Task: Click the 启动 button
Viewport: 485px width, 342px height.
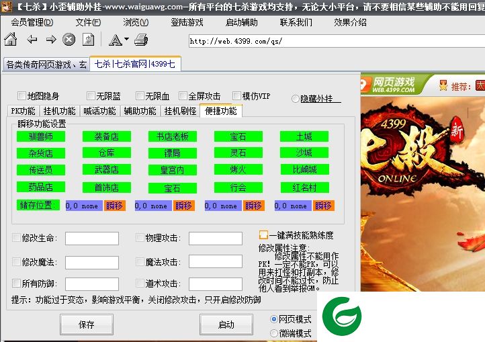Action: coord(226,325)
